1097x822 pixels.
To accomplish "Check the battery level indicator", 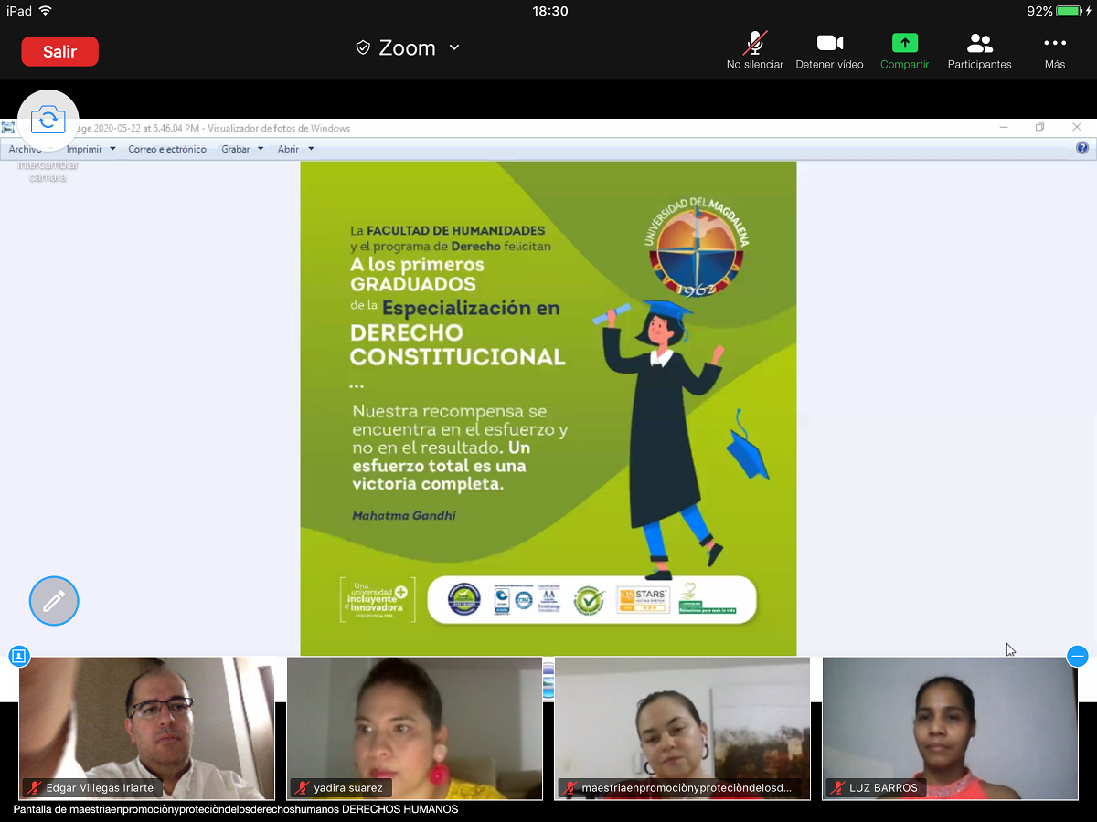I will coord(1063,12).
